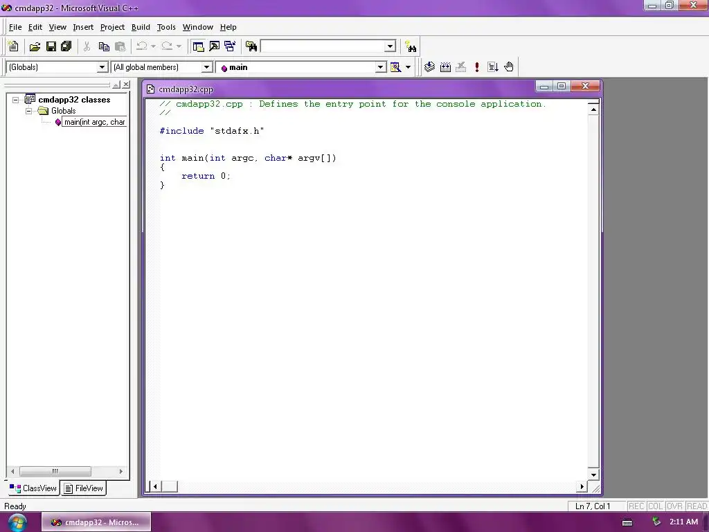Viewport: 709px width, 532px height.
Task: Open the All global members dropdown
Action: point(206,67)
